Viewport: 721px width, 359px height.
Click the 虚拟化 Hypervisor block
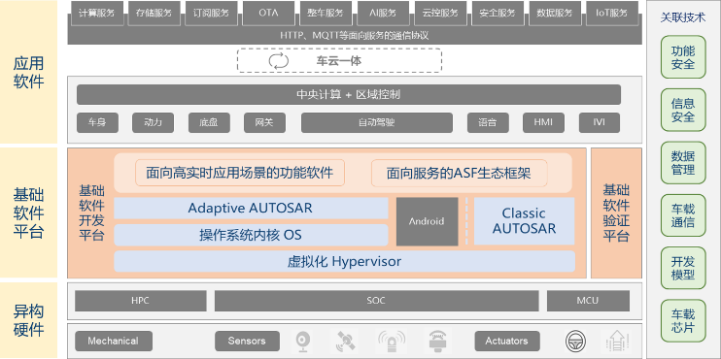tap(344, 261)
